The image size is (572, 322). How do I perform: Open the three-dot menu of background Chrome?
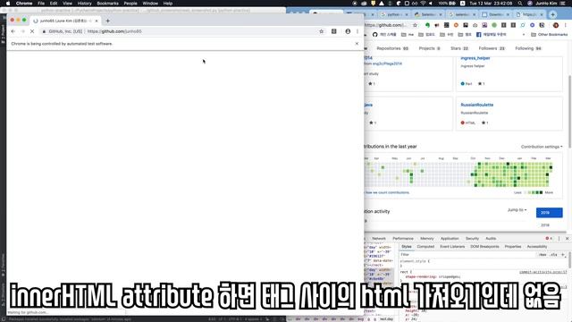(x=566, y=25)
